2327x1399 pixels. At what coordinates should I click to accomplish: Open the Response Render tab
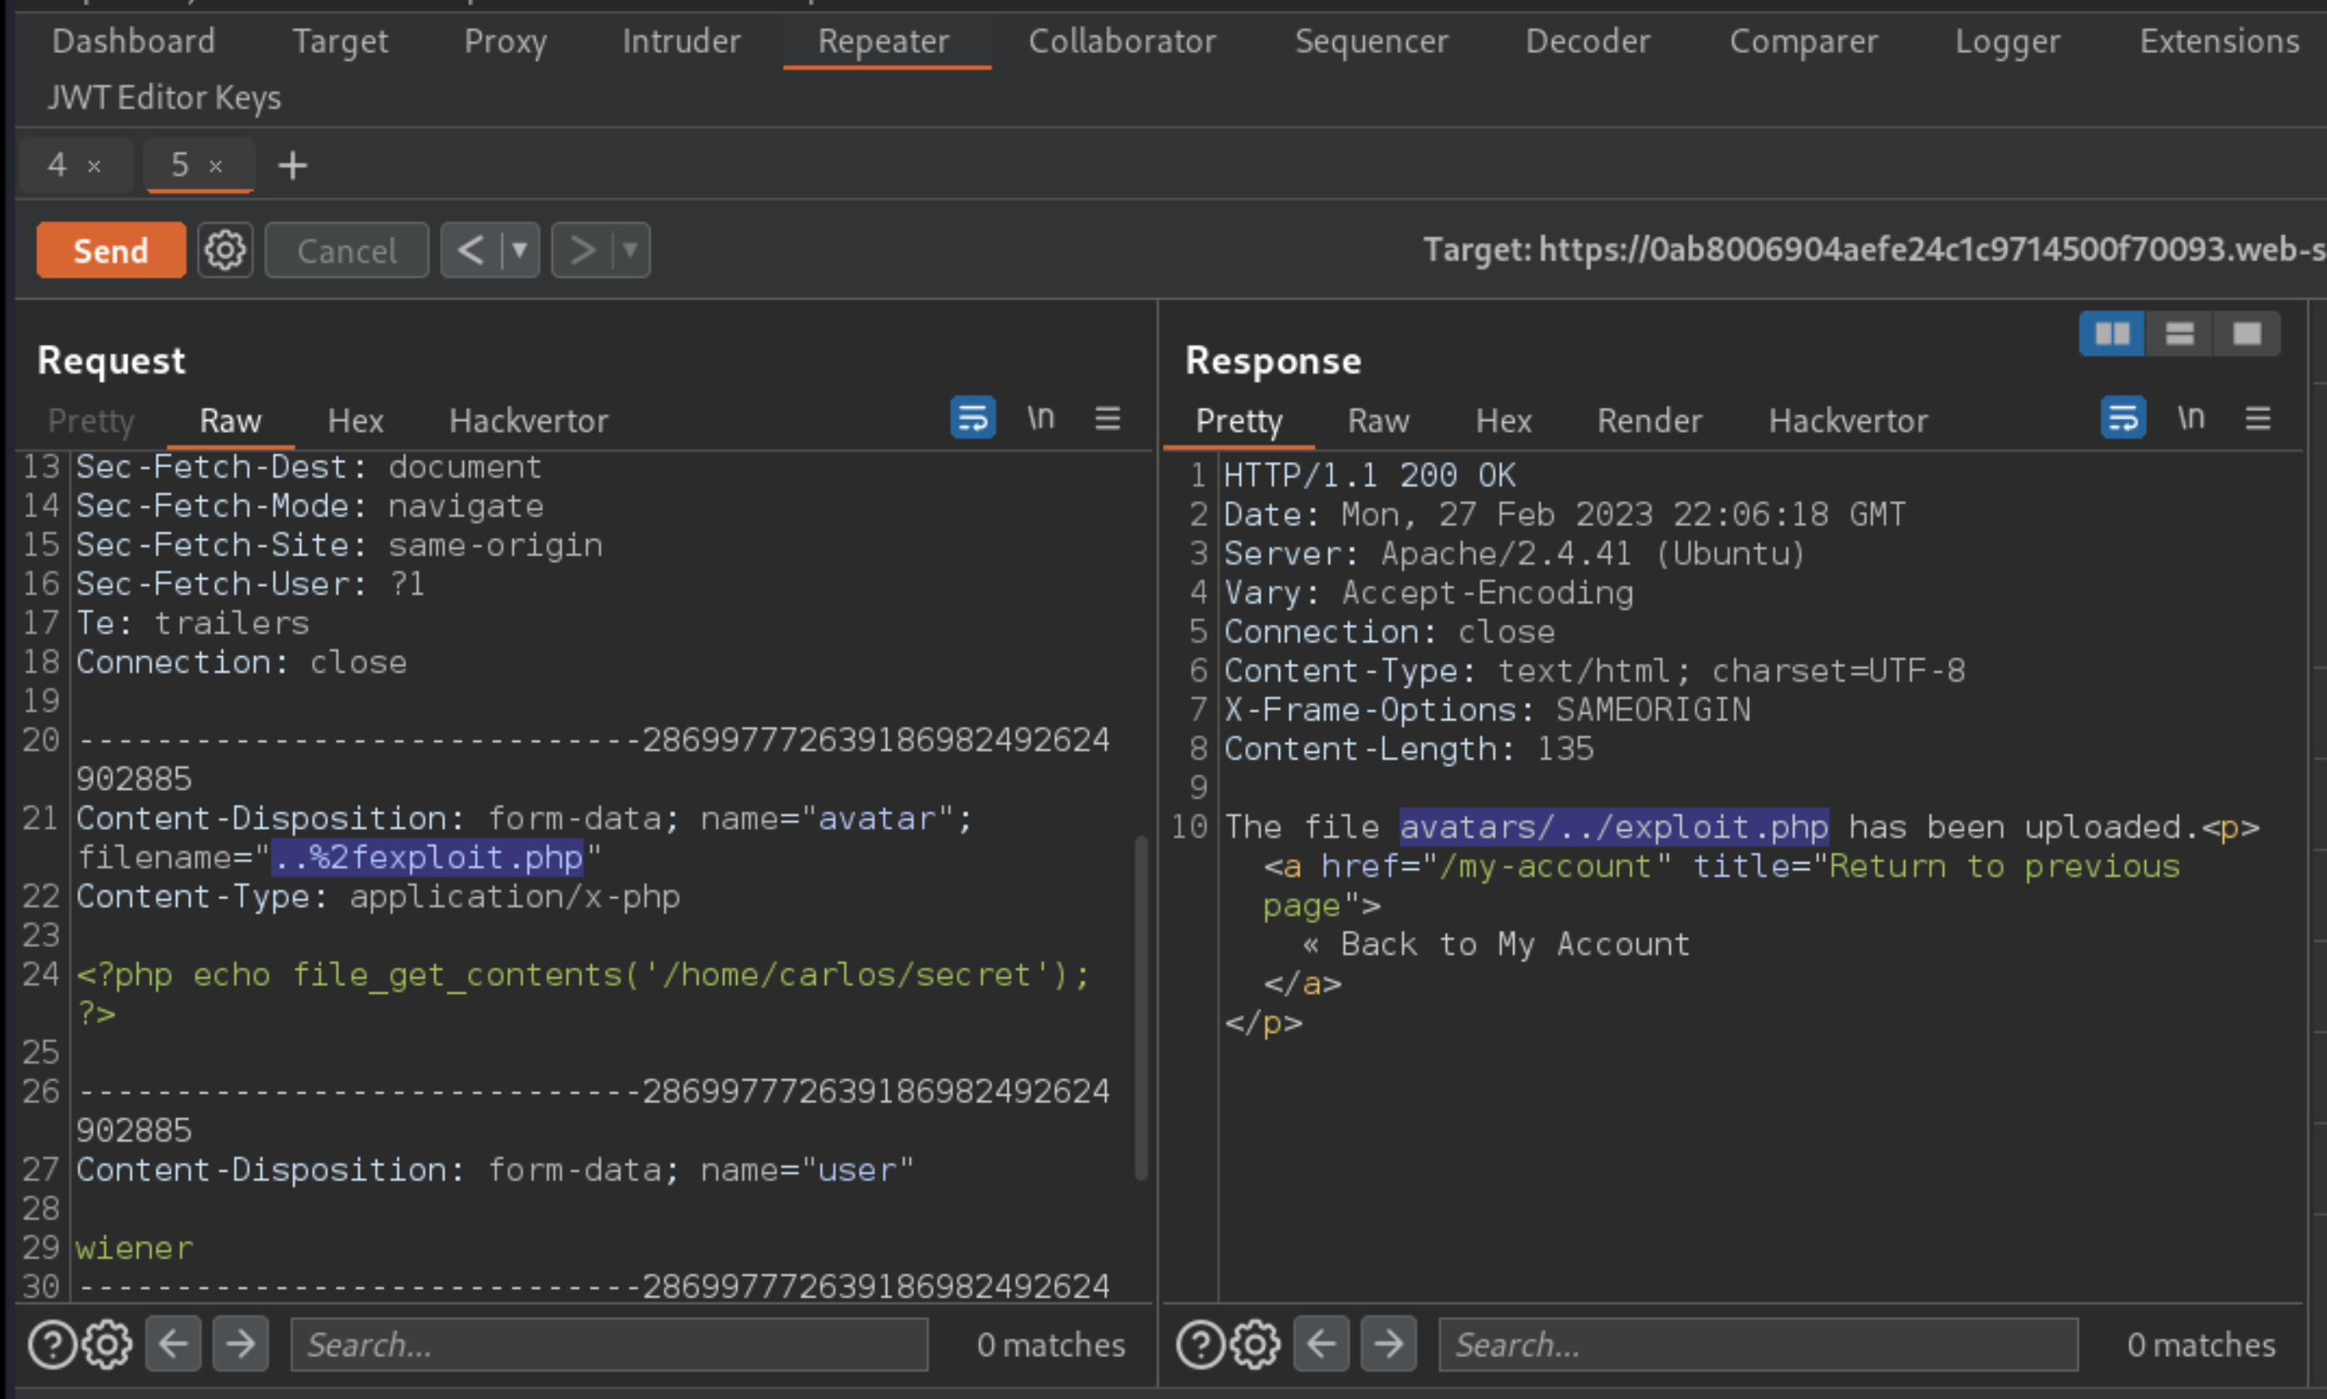point(1649,421)
